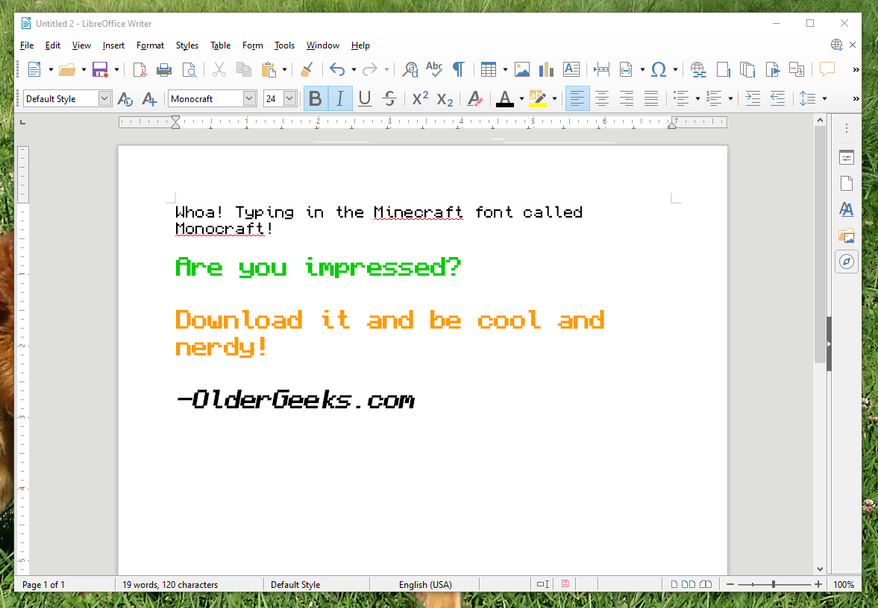Click the Undo arrow
The width and height of the screenshot is (878, 608).
(x=337, y=69)
